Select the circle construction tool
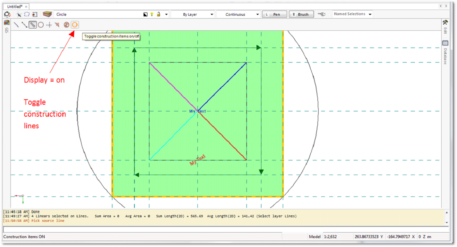Viewport: 457px width, 247px height. (x=41, y=25)
